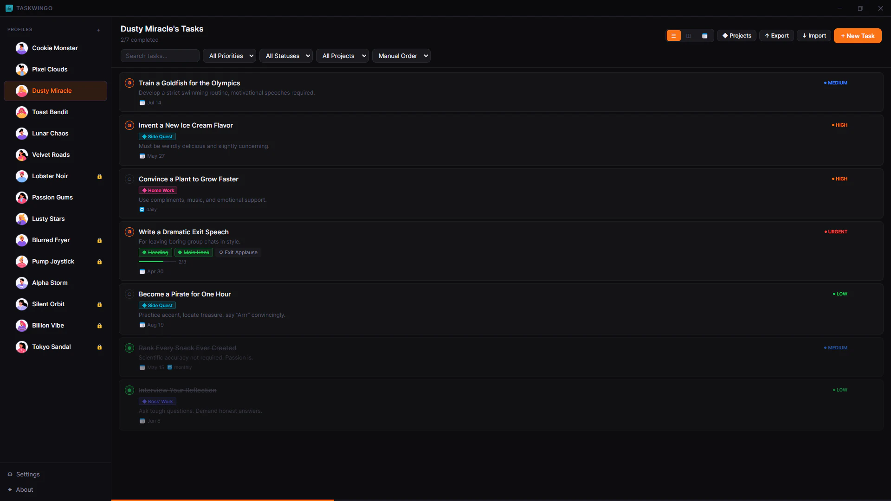Switch to list view layout icon
Screen dimensions: 891x501
pos(673,36)
